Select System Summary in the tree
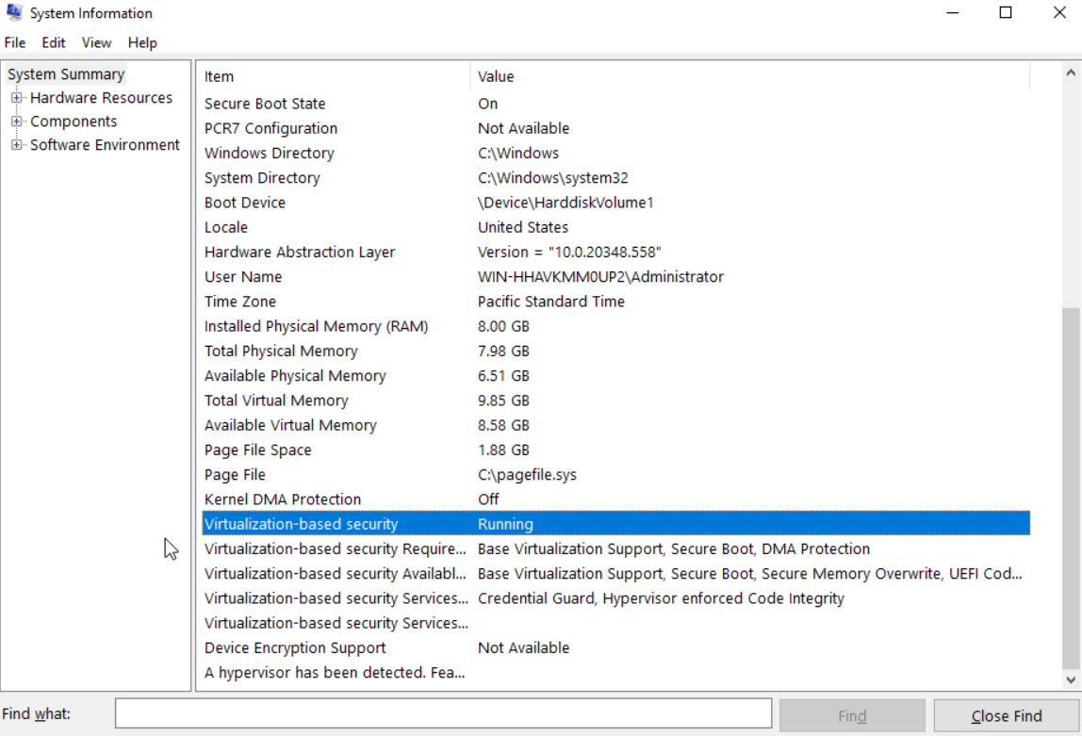This screenshot has width=1082, height=736. click(66, 74)
